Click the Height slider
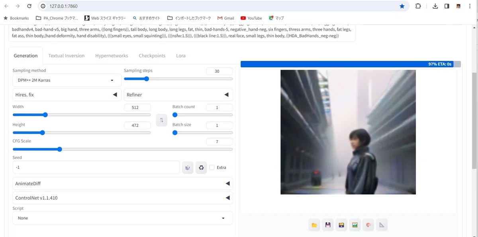478x237 pixels. (82, 132)
